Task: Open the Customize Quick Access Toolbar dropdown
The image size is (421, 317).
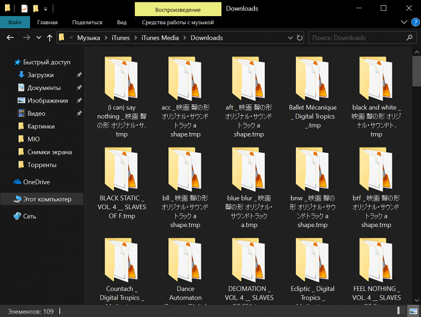Action: [x=46, y=9]
